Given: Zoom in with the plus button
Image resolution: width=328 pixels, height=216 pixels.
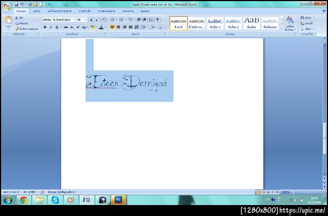Looking at the screenshot, I should pyautogui.click(x=324, y=192).
